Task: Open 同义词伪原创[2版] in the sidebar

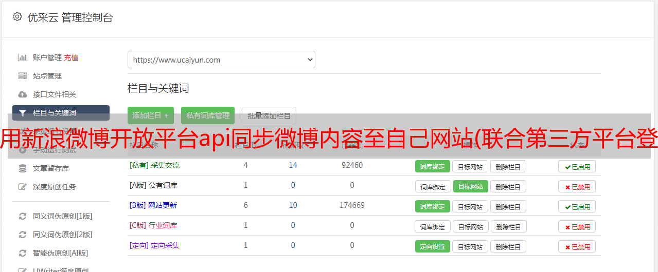Action: [x=62, y=235]
